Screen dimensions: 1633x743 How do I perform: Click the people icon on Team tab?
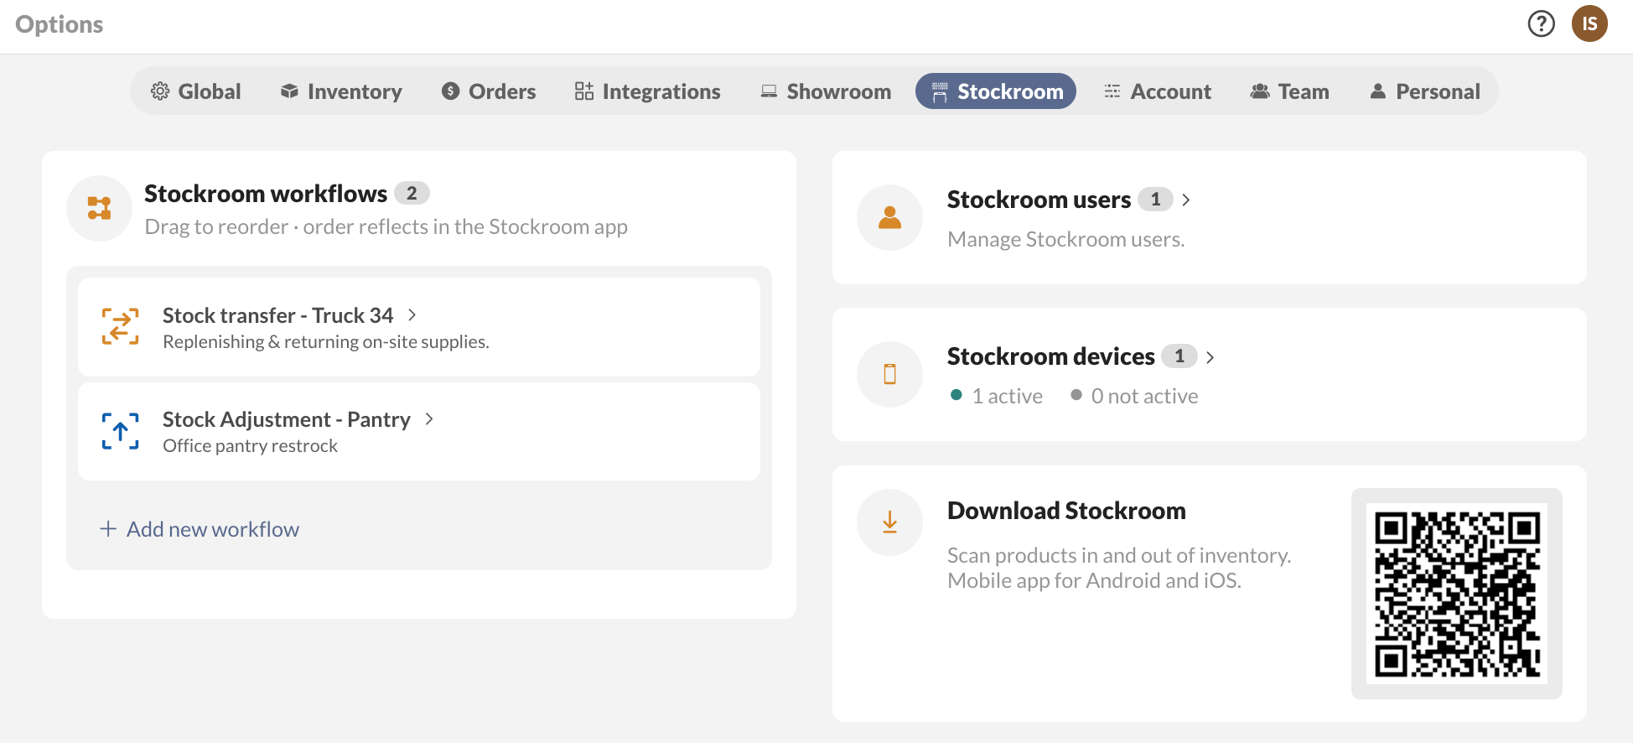pos(1260,91)
